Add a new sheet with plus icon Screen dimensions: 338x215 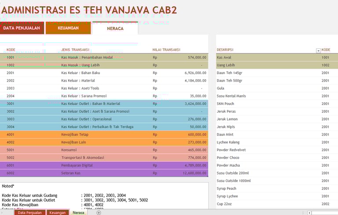tap(99, 213)
